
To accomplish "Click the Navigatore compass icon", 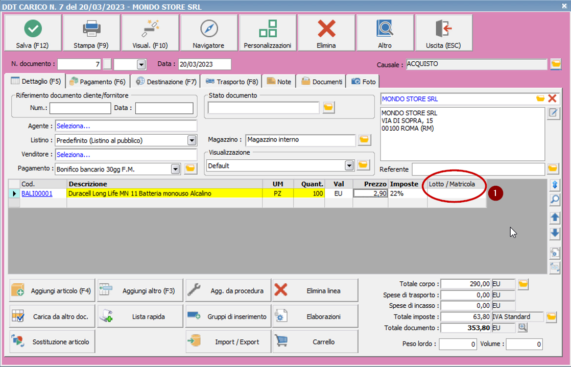I will (208, 32).
